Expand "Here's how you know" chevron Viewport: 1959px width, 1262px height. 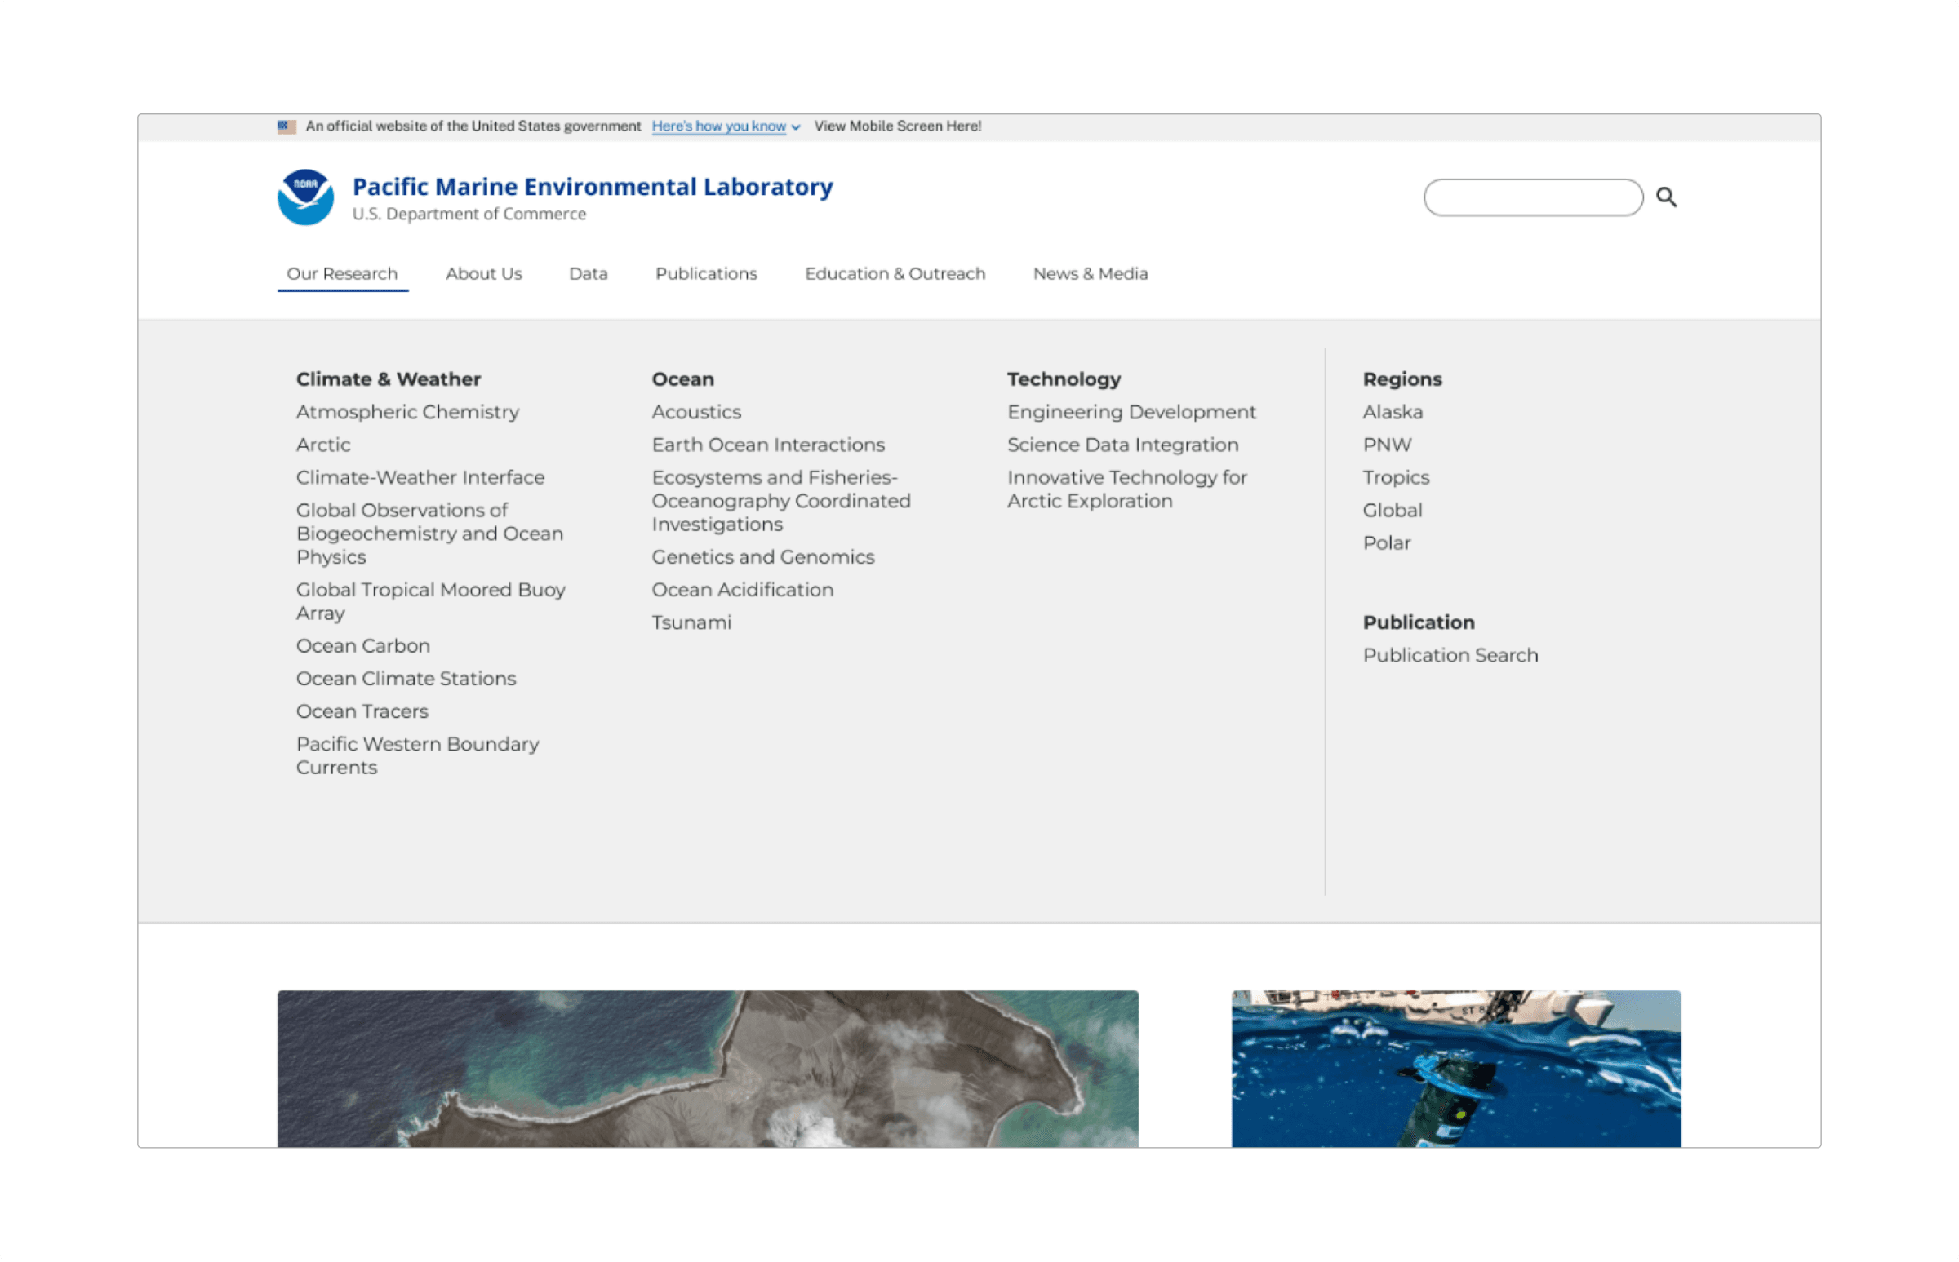click(795, 127)
